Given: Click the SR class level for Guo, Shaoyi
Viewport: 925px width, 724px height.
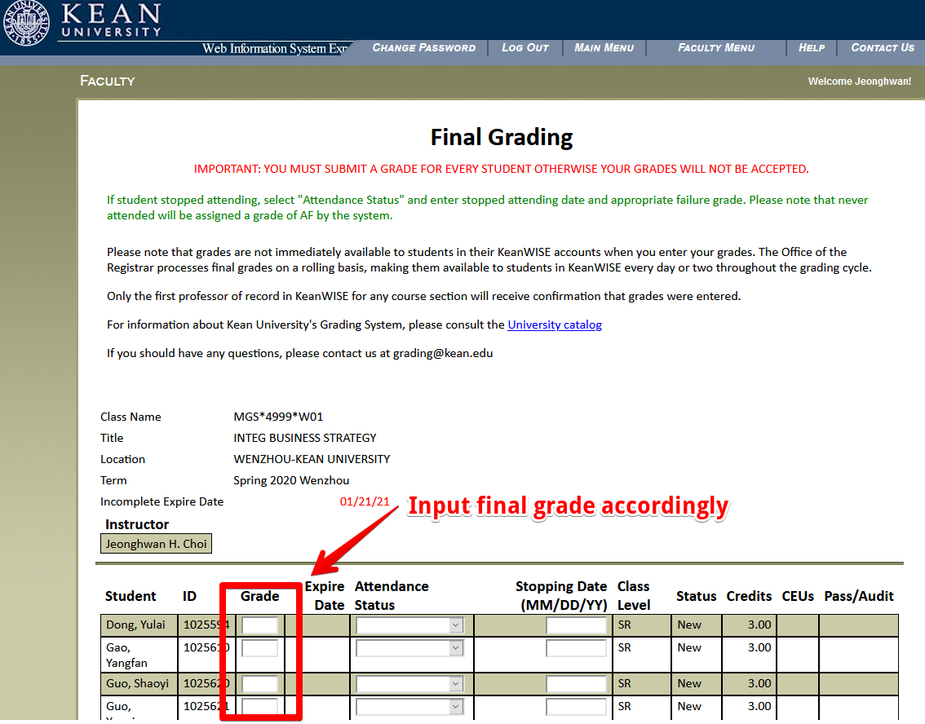Looking at the screenshot, I should click(624, 684).
